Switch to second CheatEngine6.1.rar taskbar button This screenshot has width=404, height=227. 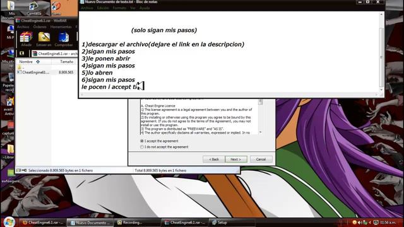click(x=186, y=223)
